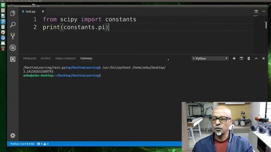Click Python 3.6.9 64-bit interpreter selector
The height and width of the screenshot is (152, 271).
tap(22, 144)
